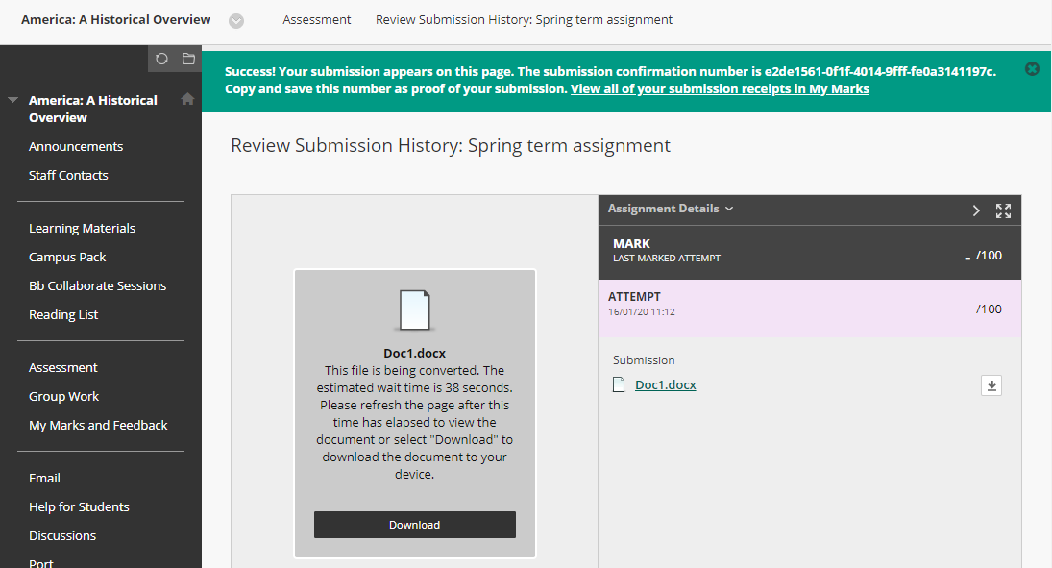Open course dropdown arrow in breadcrumb
The height and width of the screenshot is (568, 1052).
(x=236, y=21)
